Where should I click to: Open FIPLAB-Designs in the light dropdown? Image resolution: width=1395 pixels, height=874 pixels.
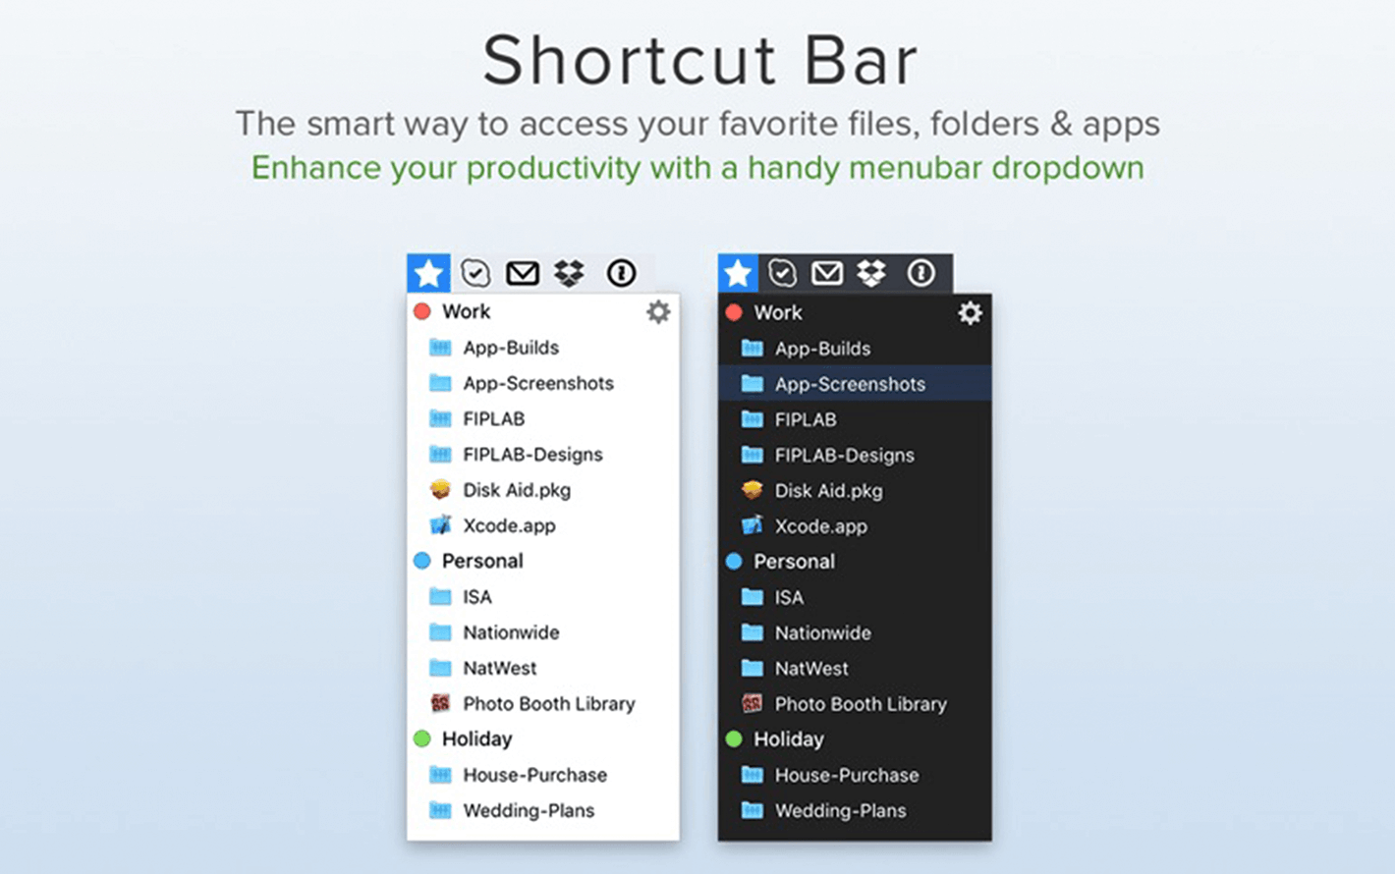point(543,454)
